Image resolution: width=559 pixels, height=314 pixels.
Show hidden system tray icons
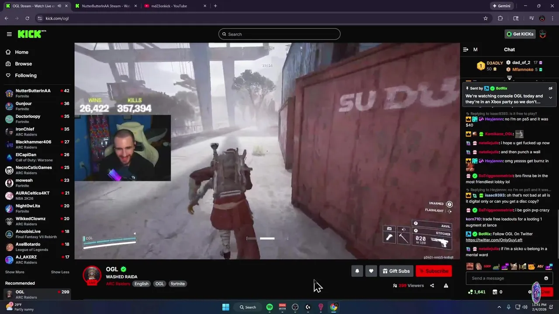tap(499, 307)
